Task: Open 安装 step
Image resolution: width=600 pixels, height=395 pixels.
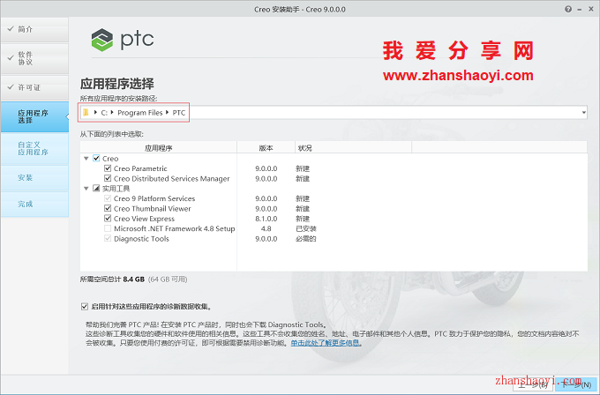Action: click(34, 178)
